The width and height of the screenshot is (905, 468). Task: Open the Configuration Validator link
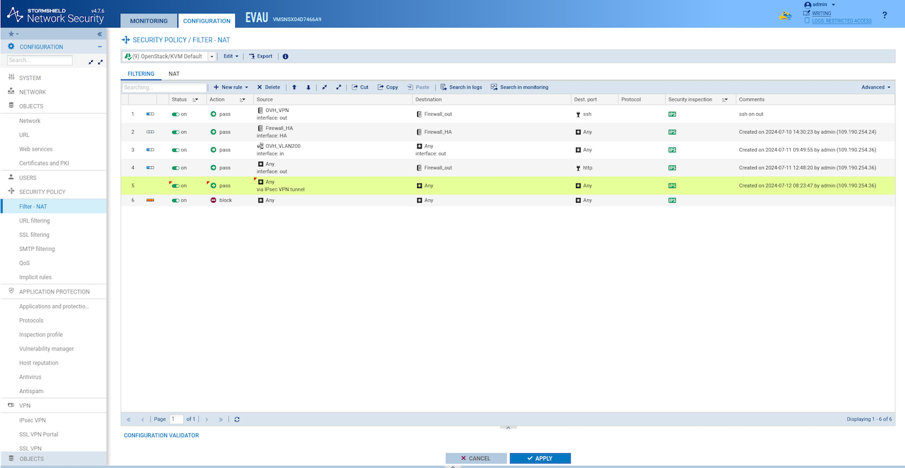pos(161,436)
